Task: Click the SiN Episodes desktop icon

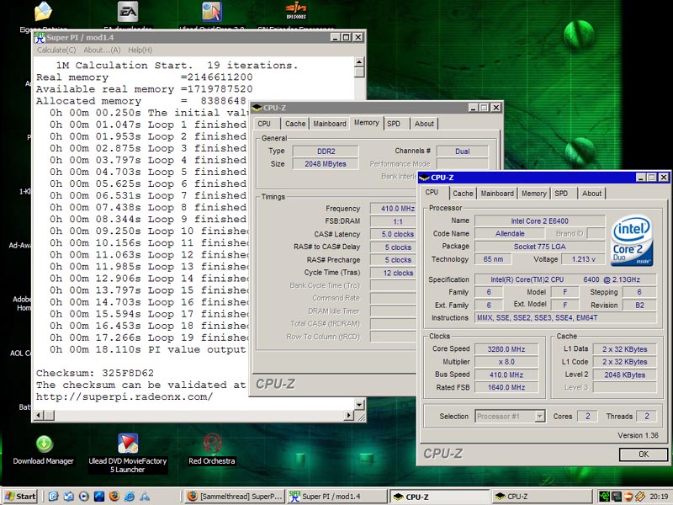Action: coord(296,12)
